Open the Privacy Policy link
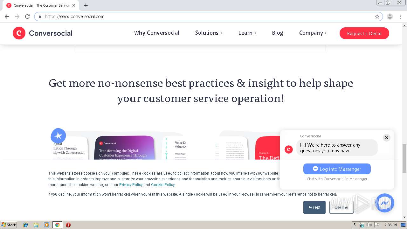407x229 pixels. pyautogui.click(x=131, y=185)
